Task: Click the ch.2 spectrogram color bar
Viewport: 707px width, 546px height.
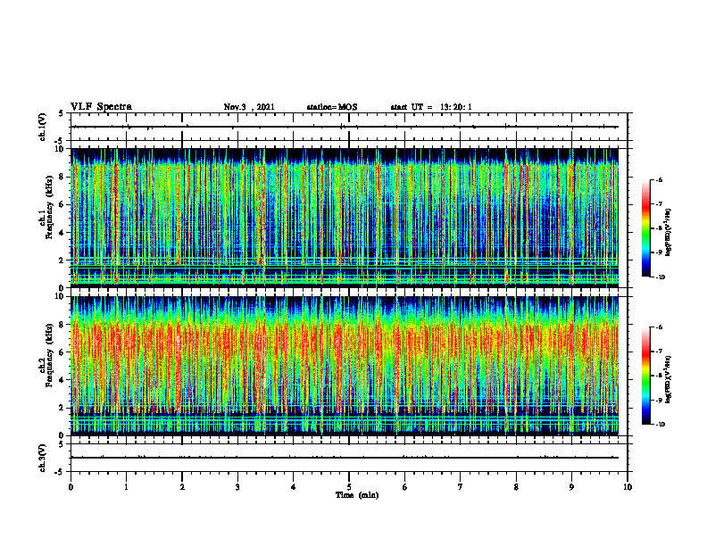Action: (x=646, y=376)
